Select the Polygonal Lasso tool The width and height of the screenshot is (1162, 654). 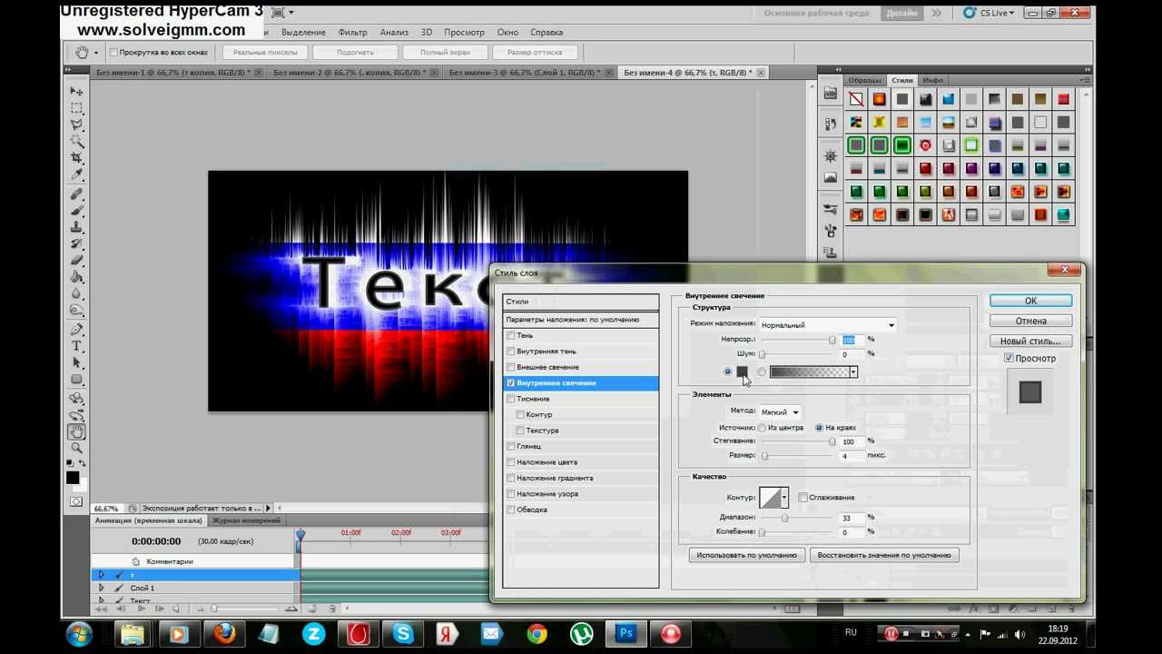77,124
